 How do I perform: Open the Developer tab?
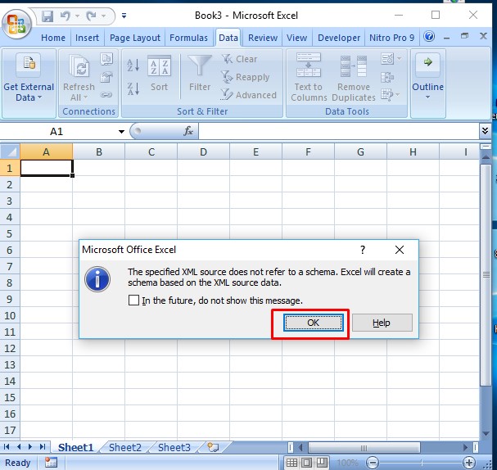pyautogui.click(x=339, y=38)
